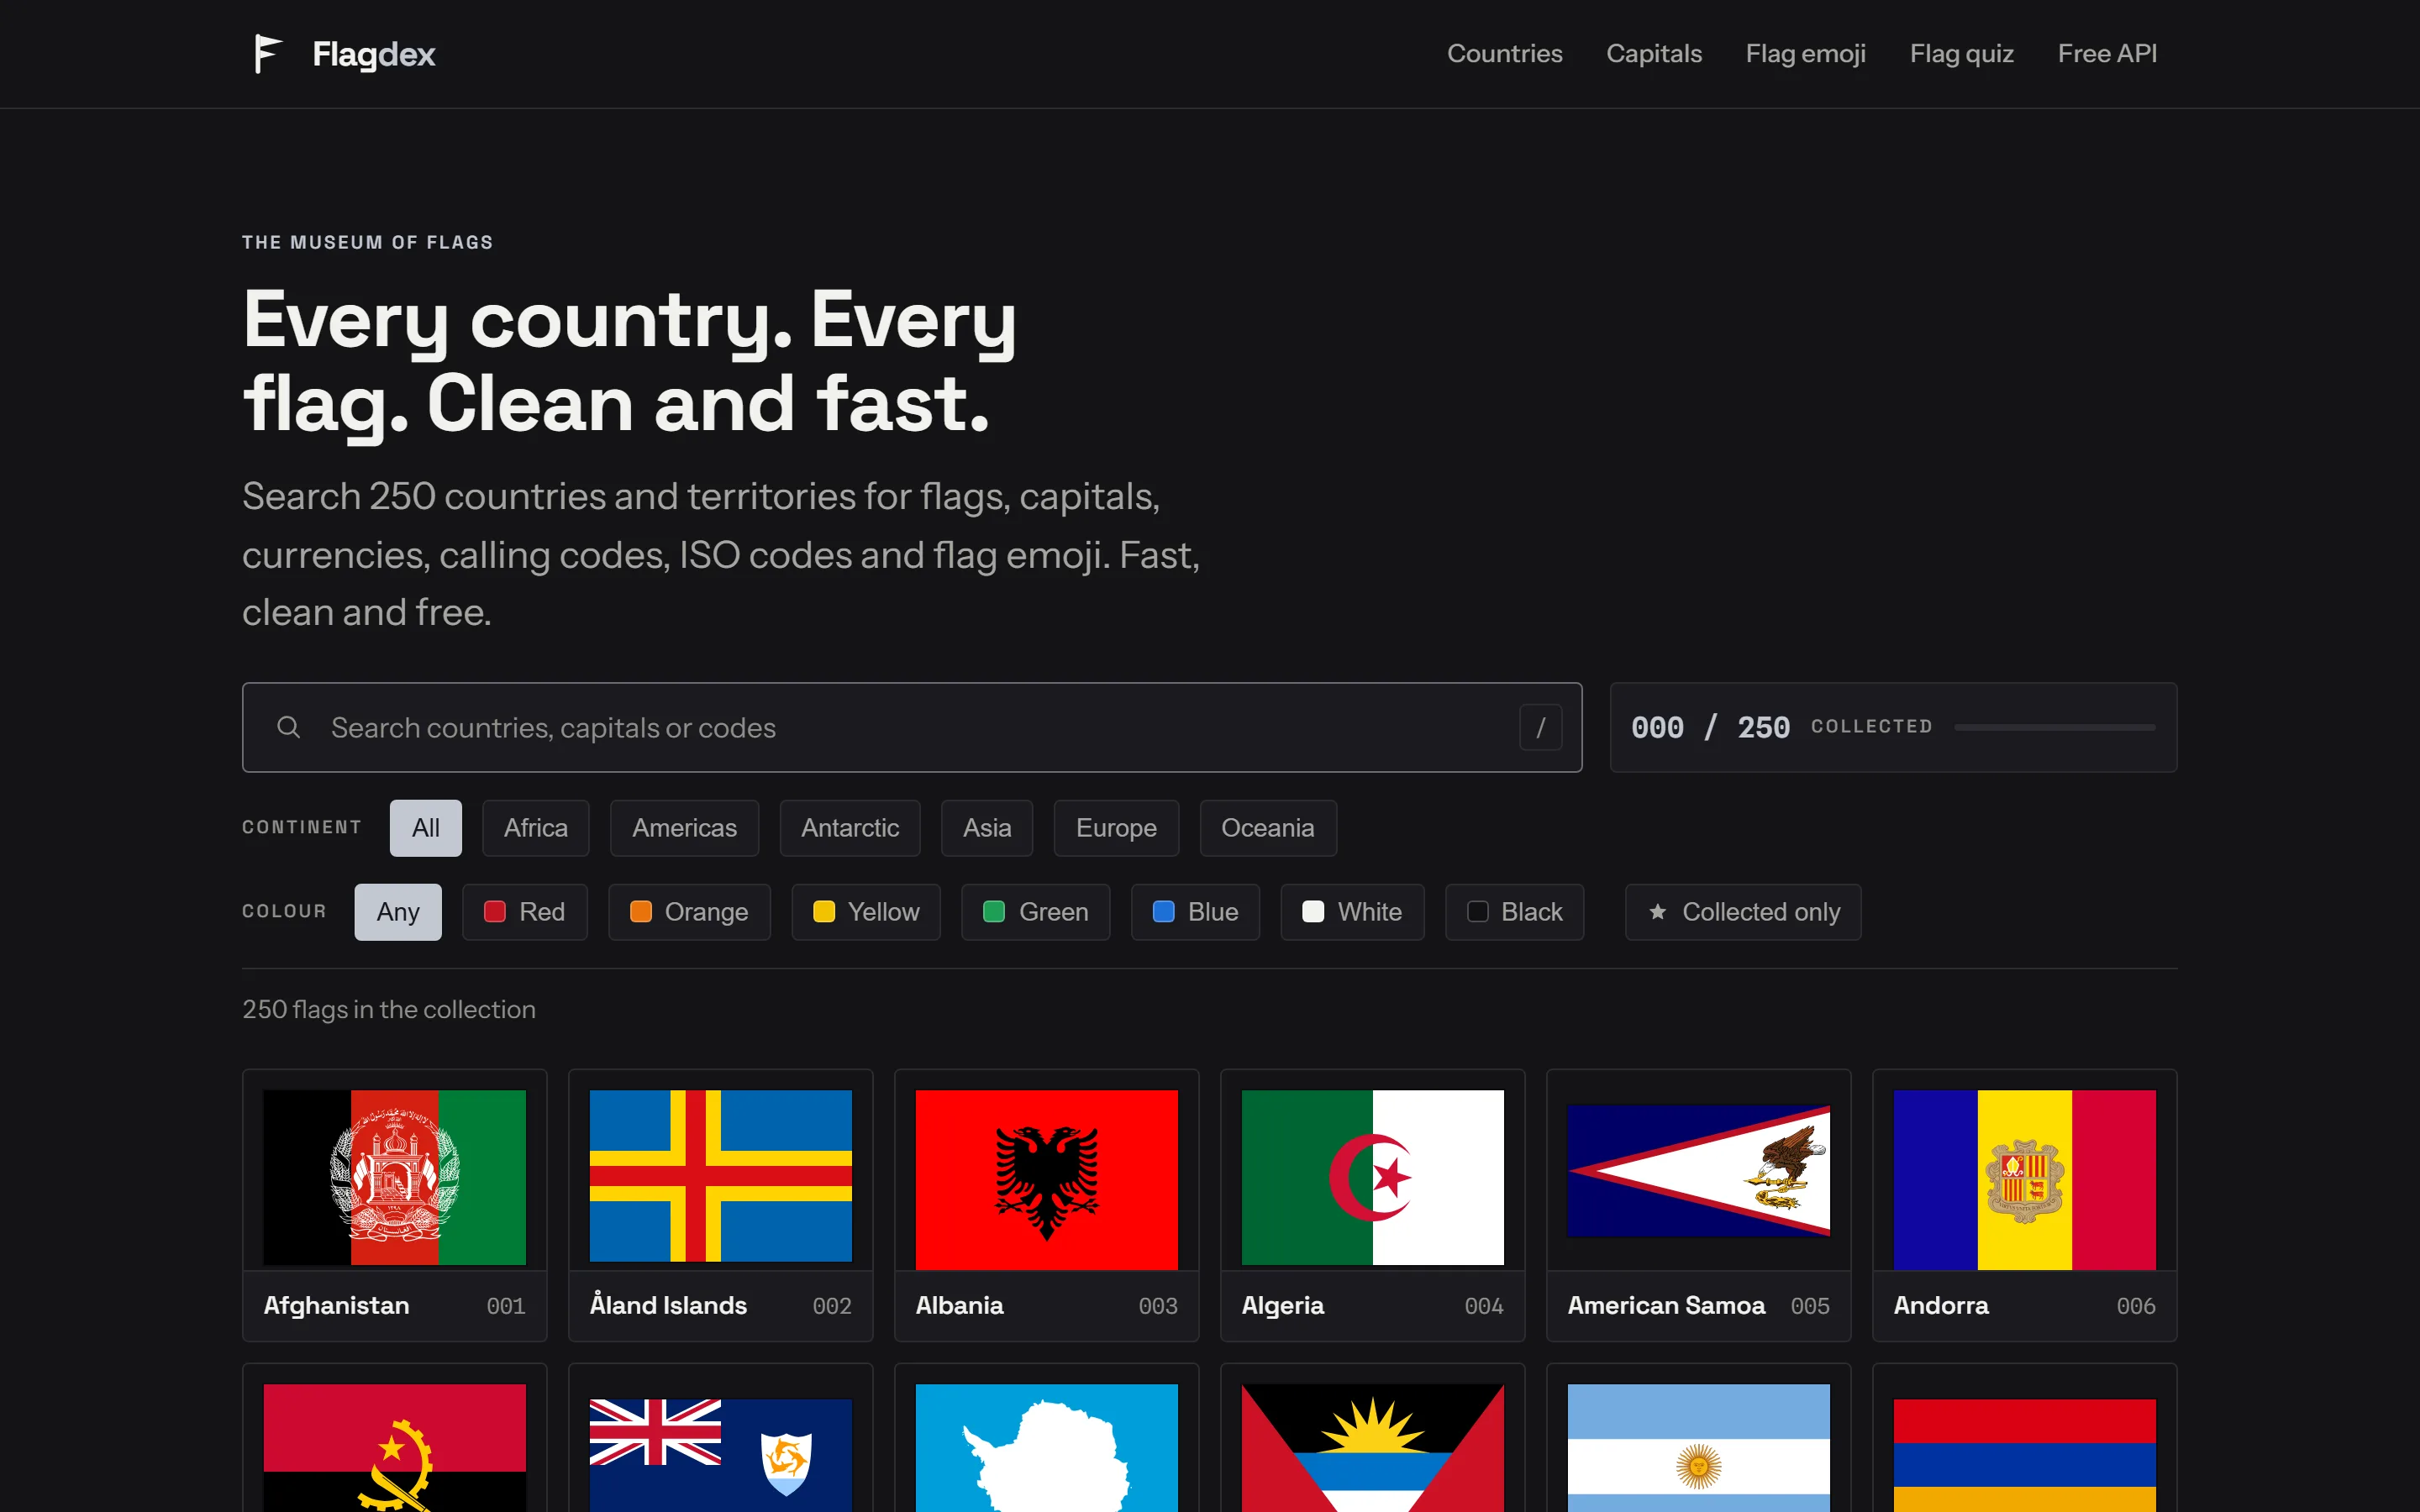The image size is (2420, 1512).
Task: Click the Flagdex flag logo icon
Action: pyautogui.click(x=267, y=54)
